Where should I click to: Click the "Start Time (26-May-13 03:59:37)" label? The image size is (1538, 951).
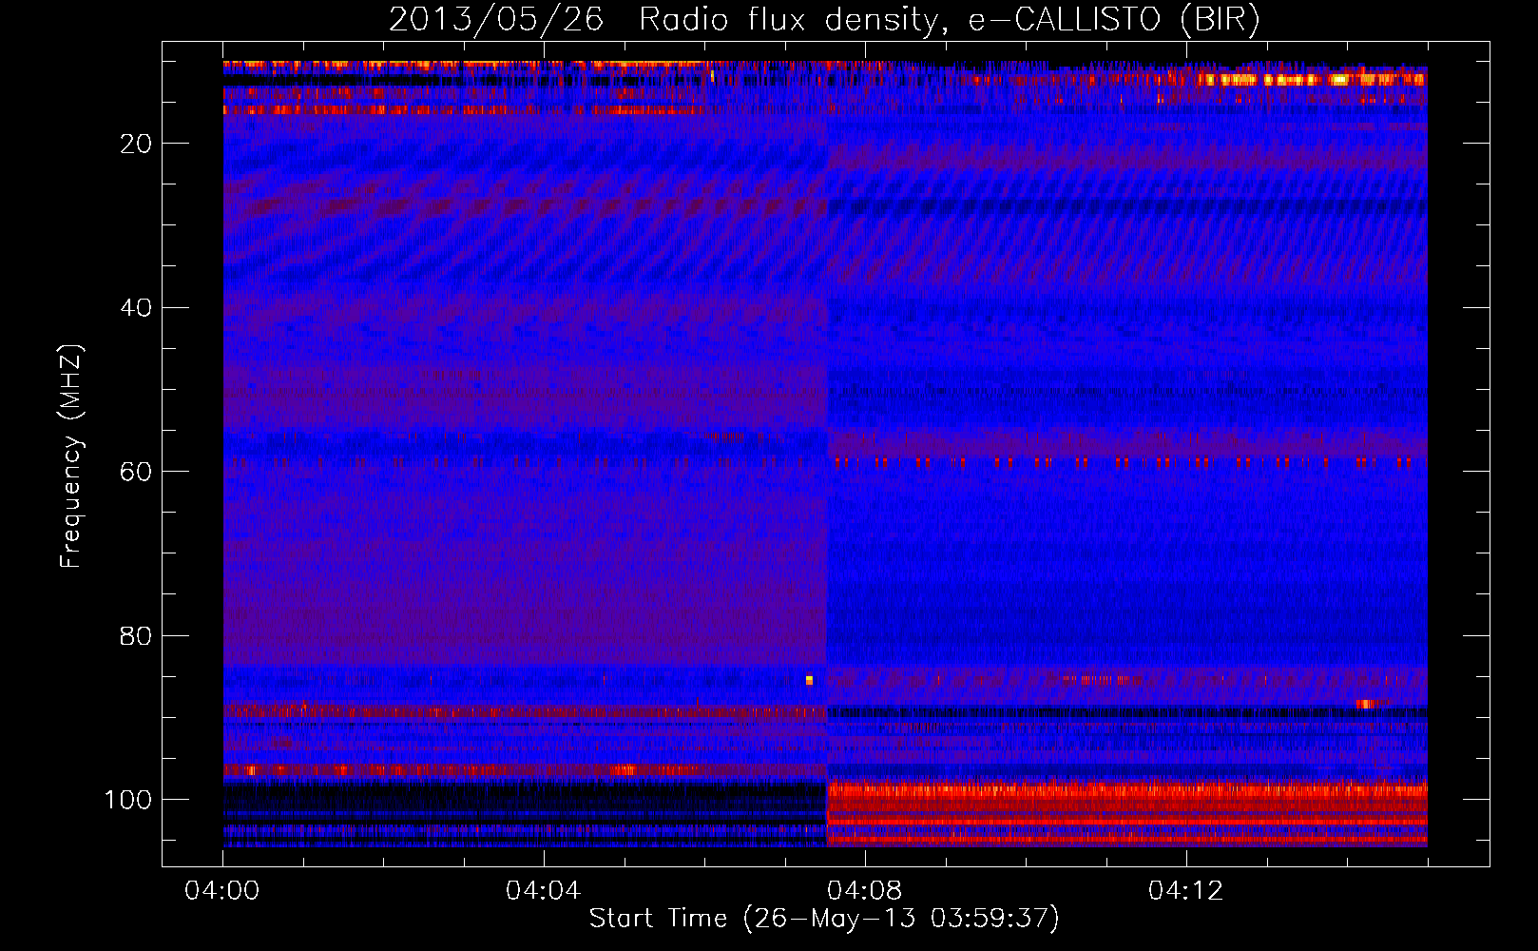[824, 919]
